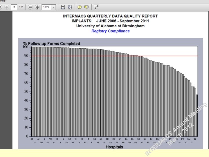Click the total page count 61 text
The image size is (209, 157).
coord(22,7)
